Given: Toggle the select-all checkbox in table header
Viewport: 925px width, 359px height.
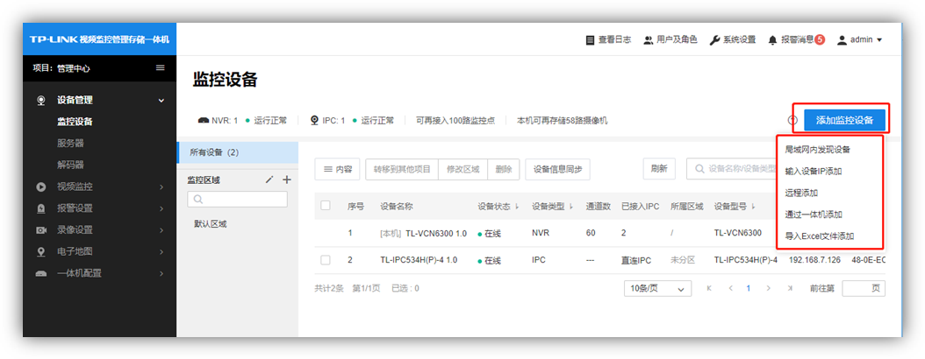Looking at the screenshot, I should pyautogui.click(x=325, y=206).
